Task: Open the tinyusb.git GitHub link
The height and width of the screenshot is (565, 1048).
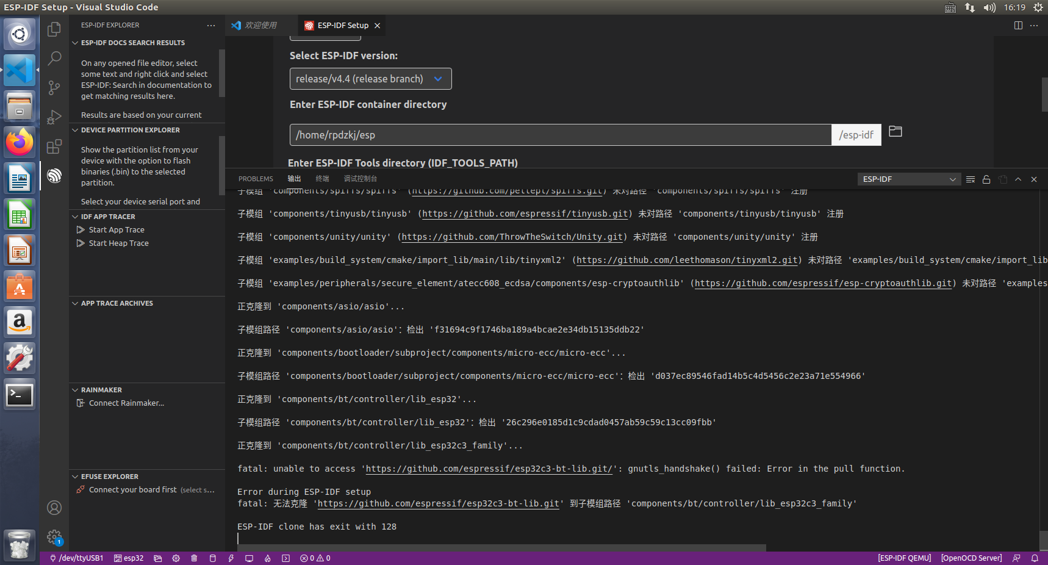Action: [525, 214]
